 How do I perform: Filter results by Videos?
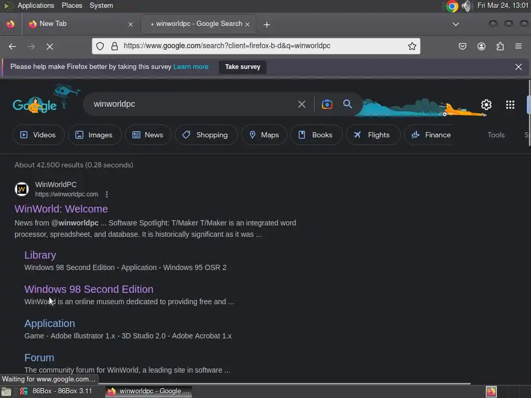point(38,135)
